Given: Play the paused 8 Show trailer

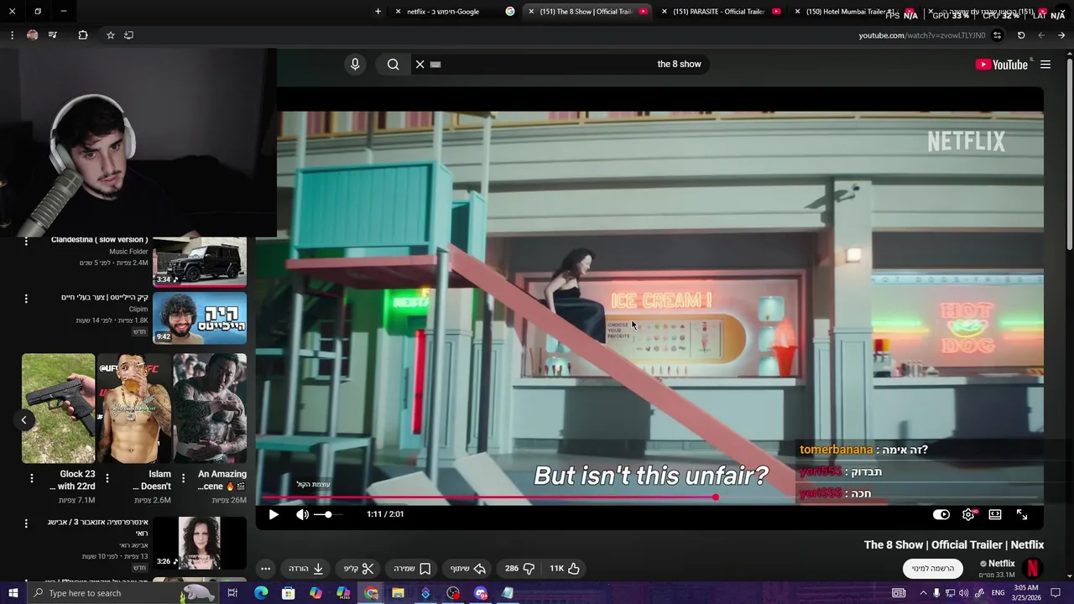Looking at the screenshot, I should 274,514.
